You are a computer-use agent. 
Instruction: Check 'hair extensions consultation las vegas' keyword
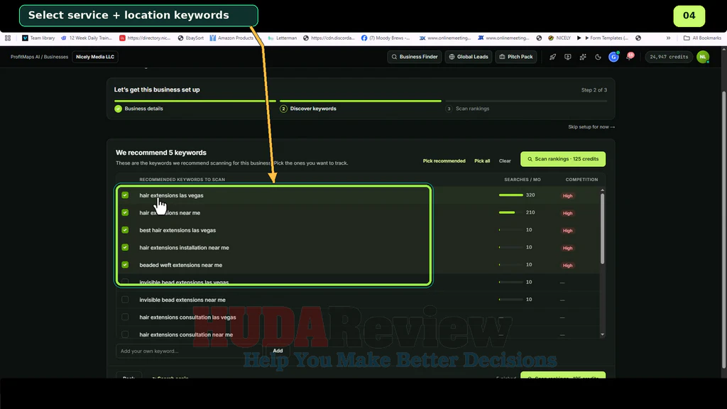(125, 317)
